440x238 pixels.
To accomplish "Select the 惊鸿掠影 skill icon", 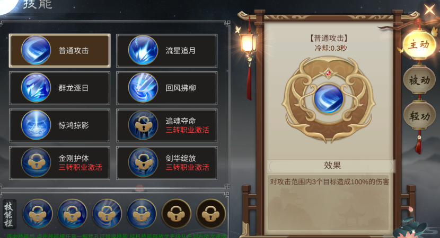I will (x=36, y=125).
